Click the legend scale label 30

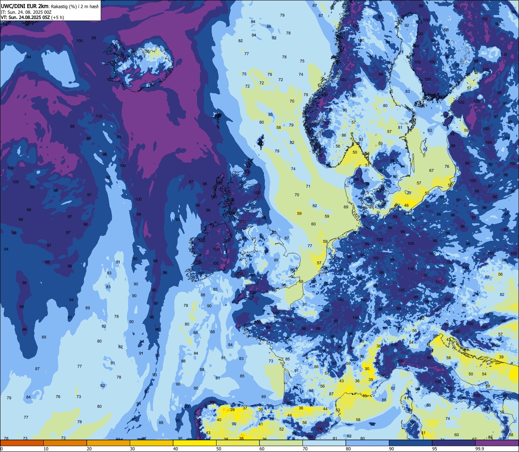coord(132,449)
